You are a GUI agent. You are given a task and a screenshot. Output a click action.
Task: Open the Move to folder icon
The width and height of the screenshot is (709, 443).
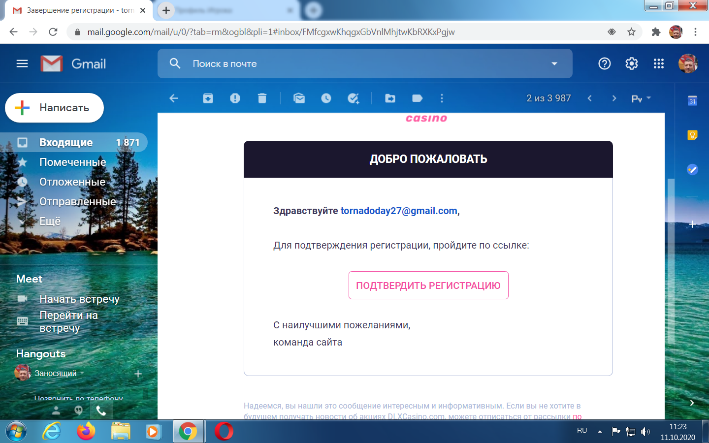point(390,98)
